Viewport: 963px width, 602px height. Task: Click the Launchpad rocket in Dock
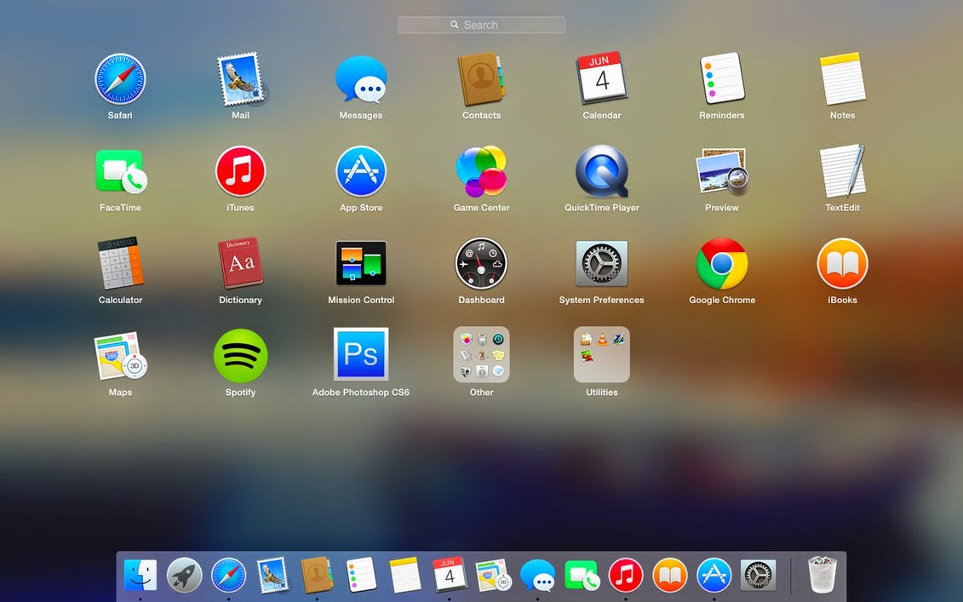click(184, 576)
